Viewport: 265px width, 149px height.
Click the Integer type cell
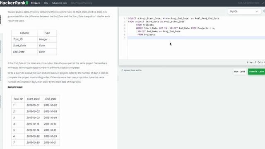click(47, 39)
